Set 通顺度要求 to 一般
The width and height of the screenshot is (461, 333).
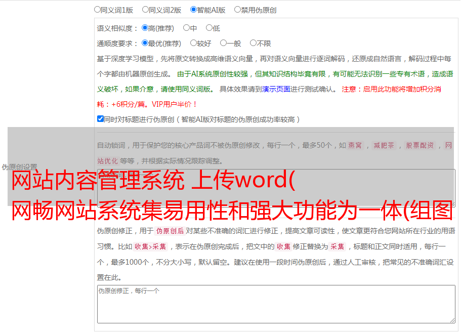224,43
